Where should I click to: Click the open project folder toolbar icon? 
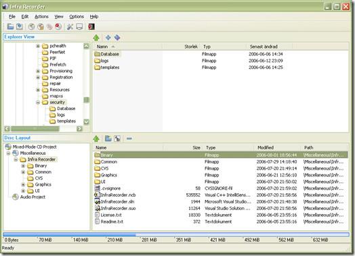pyautogui.click(x=10, y=26)
